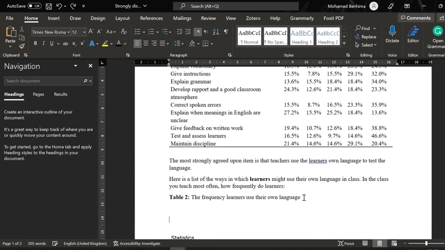This screenshot has height=250, width=445.
Task: Click the font color red swatch
Action: coord(119,43)
